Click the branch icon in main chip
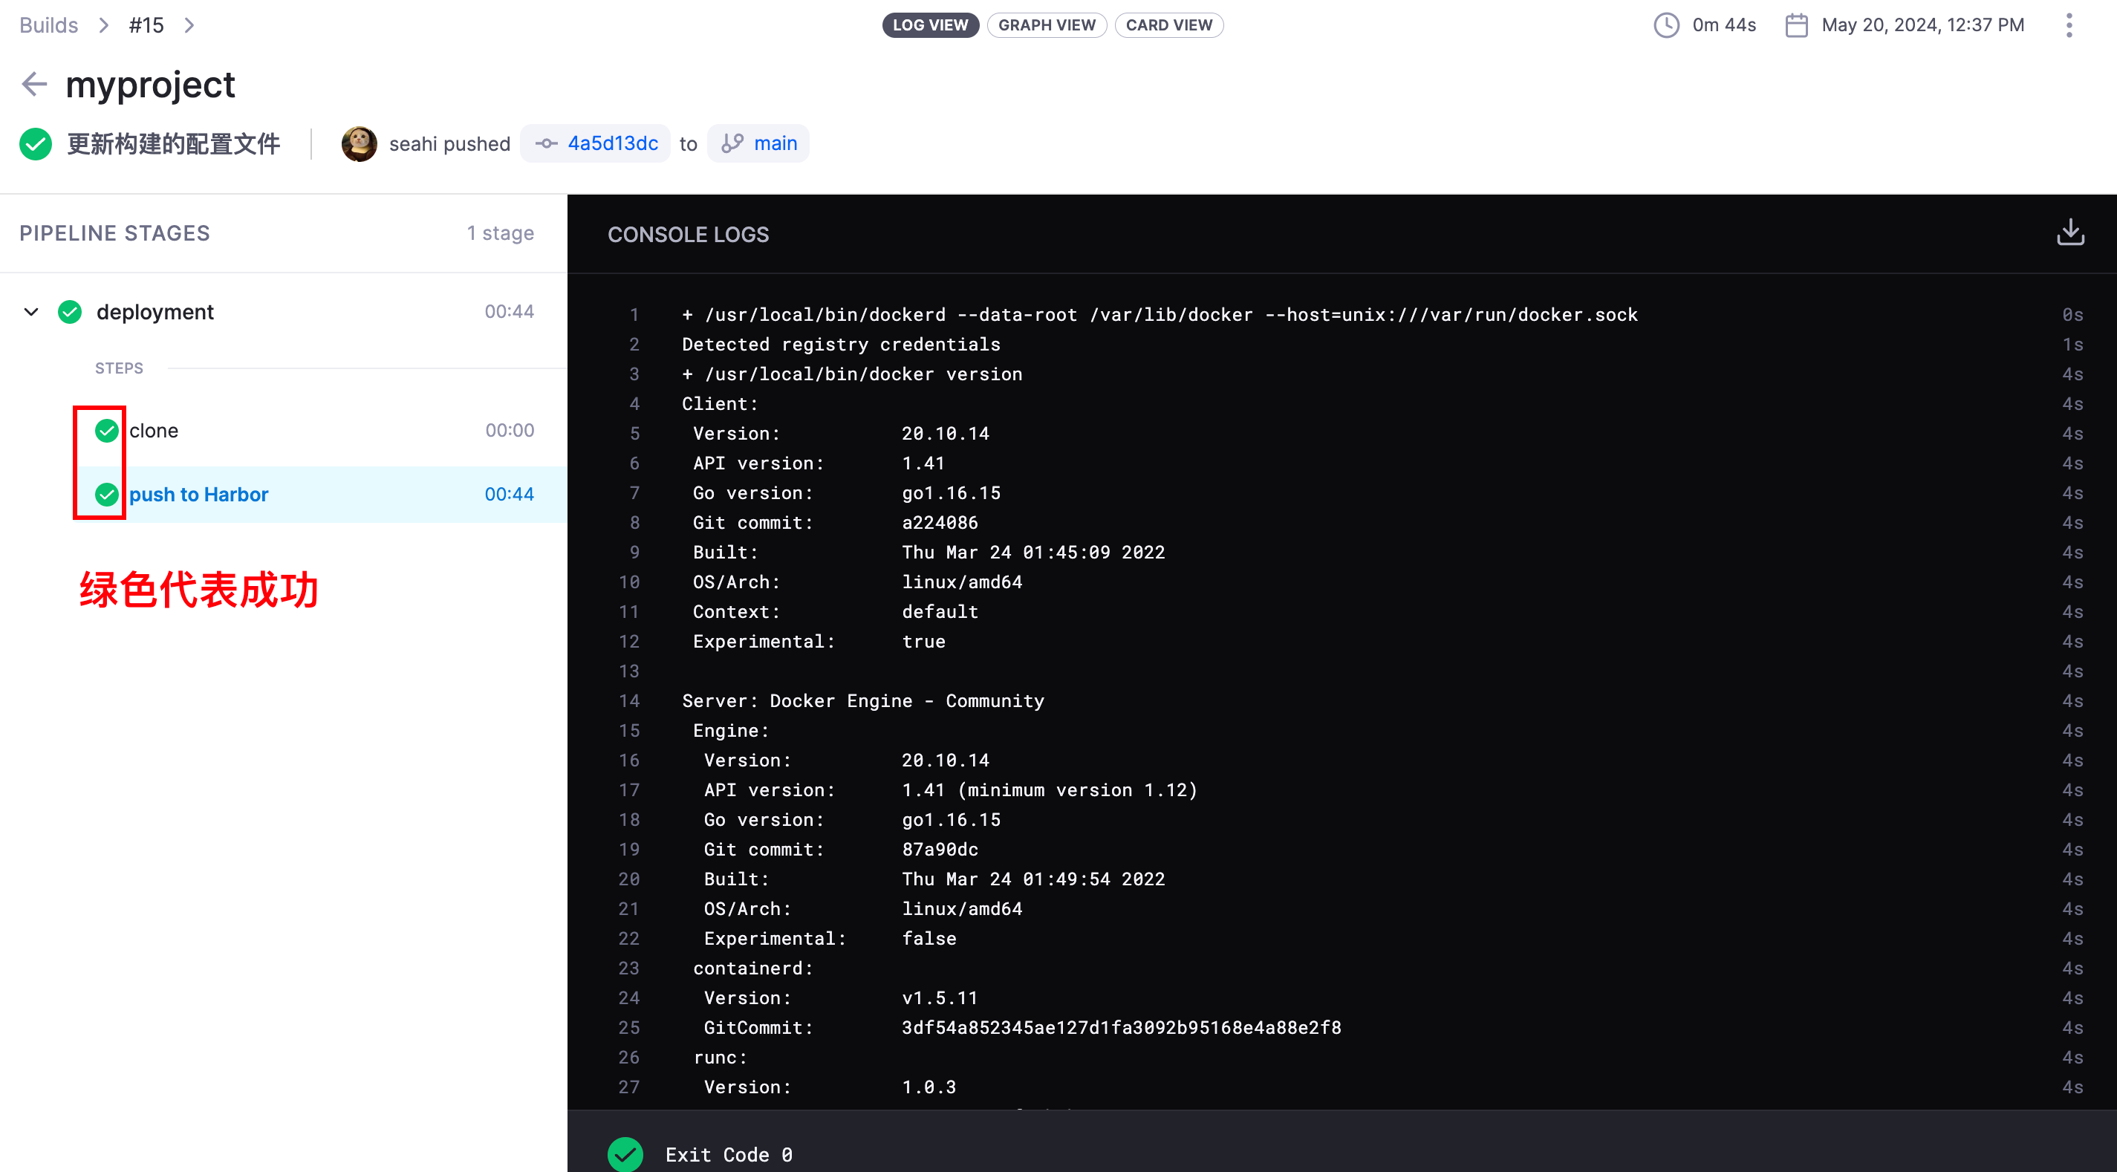The height and width of the screenshot is (1172, 2117). (732, 144)
